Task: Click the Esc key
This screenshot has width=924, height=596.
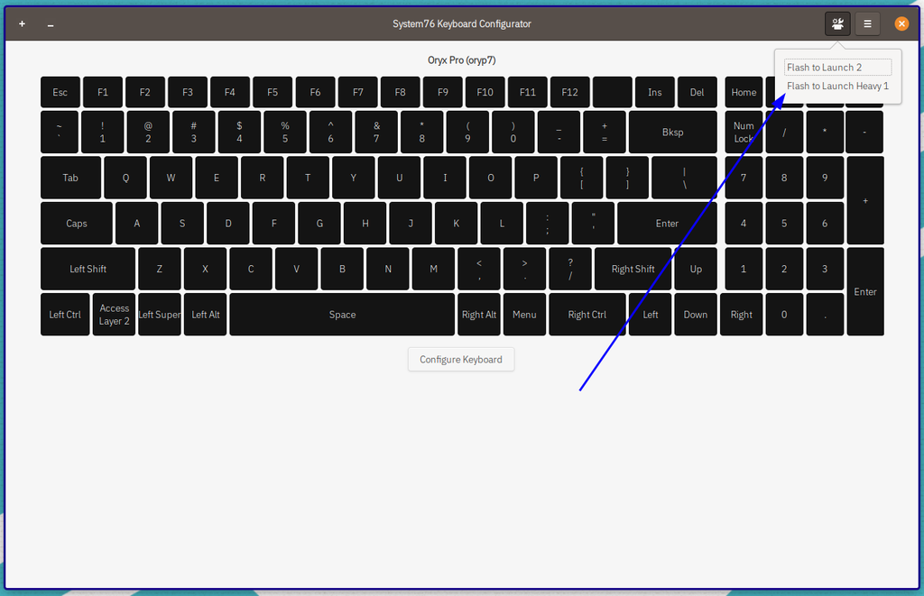Action: 60,91
